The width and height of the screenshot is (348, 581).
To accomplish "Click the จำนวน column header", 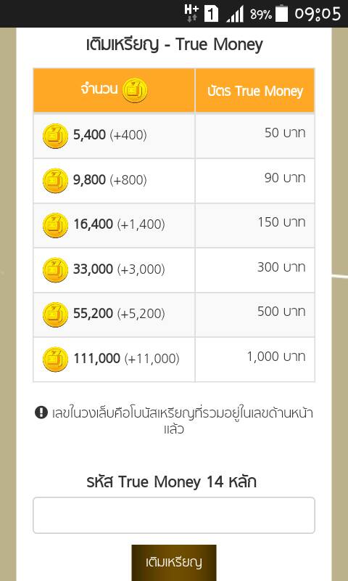I will coord(114,90).
